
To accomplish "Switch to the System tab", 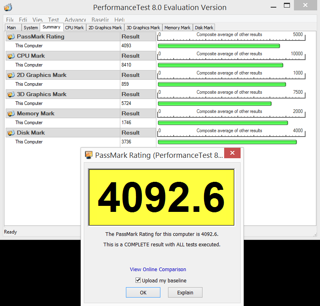I will coord(30,28).
